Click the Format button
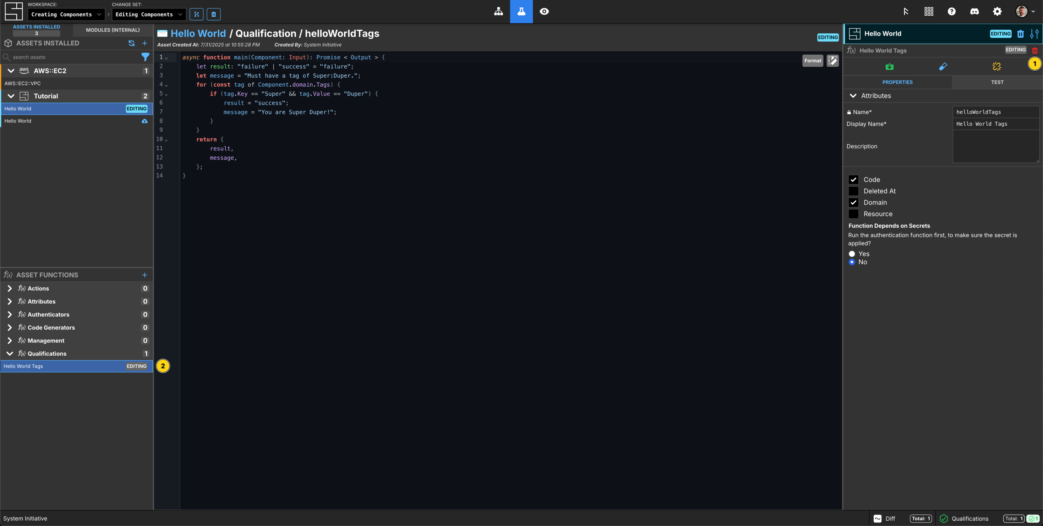This screenshot has width=1043, height=526. 812,61
